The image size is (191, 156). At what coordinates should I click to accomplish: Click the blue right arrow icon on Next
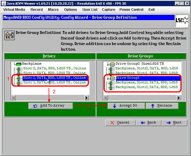click(x=169, y=123)
